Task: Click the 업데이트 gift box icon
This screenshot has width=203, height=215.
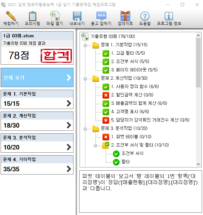Action: click(125, 16)
